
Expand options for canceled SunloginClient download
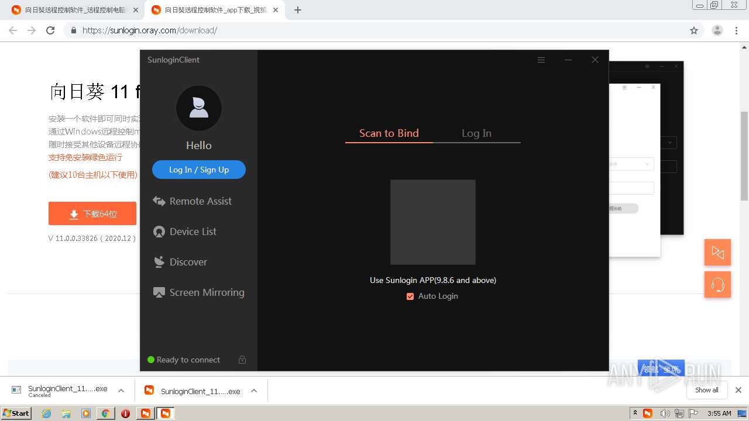pos(121,391)
